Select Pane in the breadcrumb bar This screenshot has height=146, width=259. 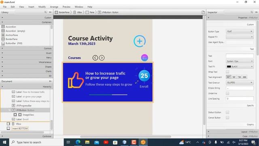click(90, 12)
